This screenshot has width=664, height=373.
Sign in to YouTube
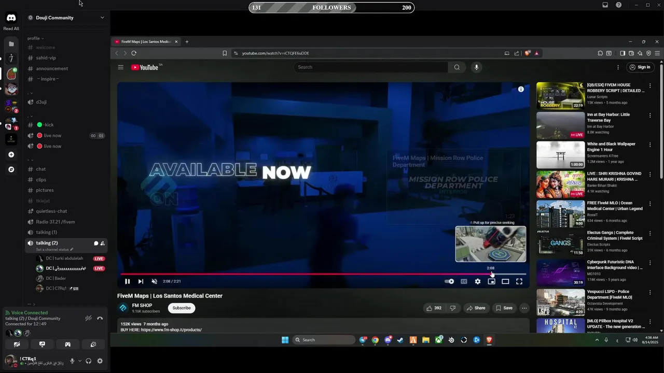pyautogui.click(x=639, y=67)
